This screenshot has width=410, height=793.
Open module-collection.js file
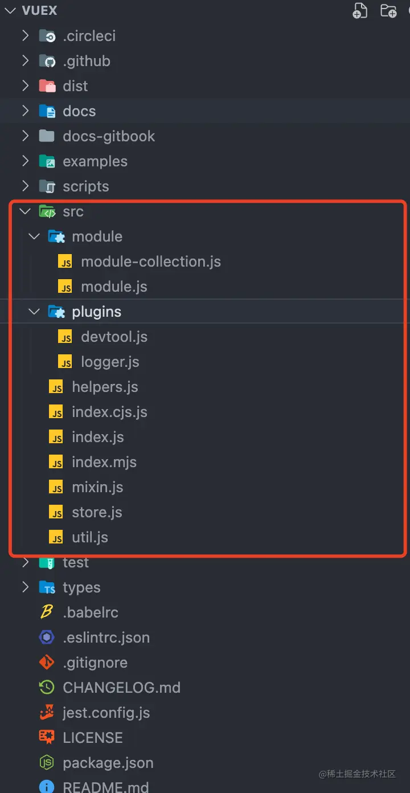[x=150, y=261]
